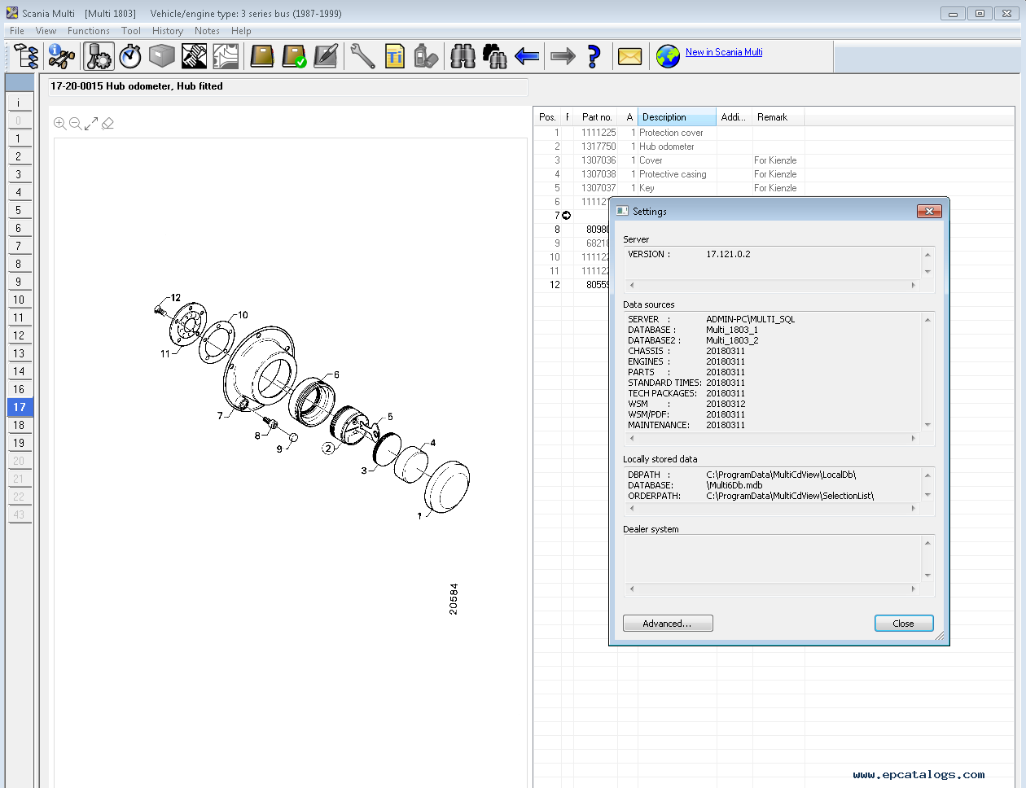Image resolution: width=1026 pixels, height=788 pixels.
Task: Click the '17-20-0015 Hub odometer' title field
Action: [x=288, y=86]
